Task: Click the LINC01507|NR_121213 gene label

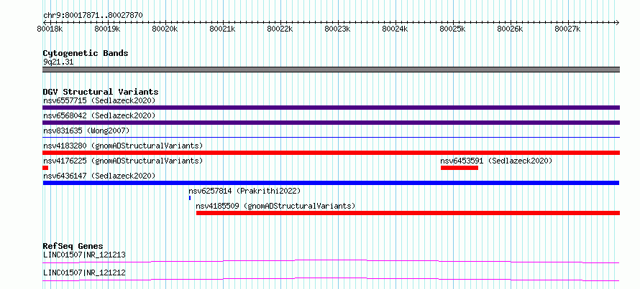Action: [x=84, y=255]
